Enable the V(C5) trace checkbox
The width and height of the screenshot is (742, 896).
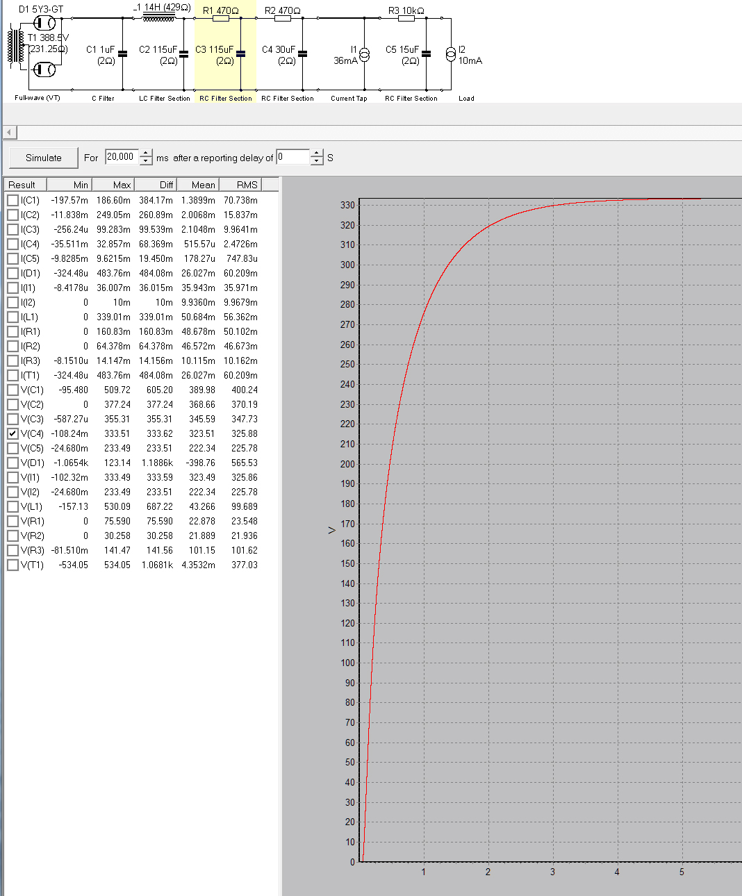pyautogui.click(x=13, y=448)
